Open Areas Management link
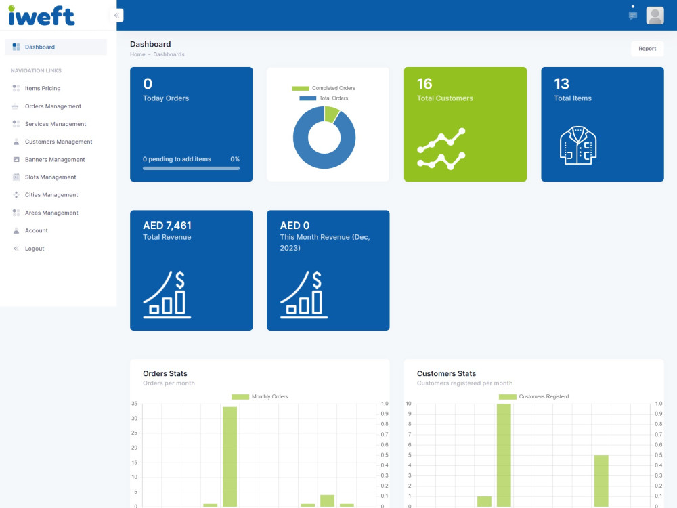Viewport: 677px width, 508px height. click(x=51, y=213)
